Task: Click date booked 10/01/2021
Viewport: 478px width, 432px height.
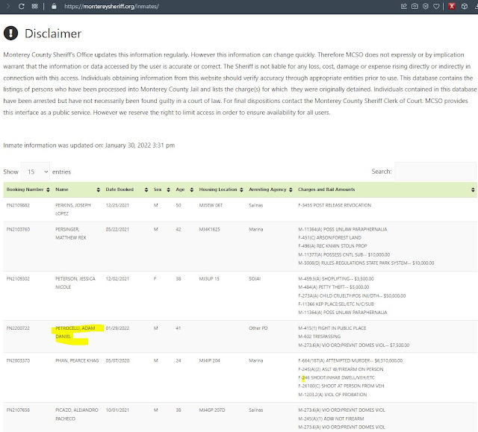Action: (x=117, y=410)
